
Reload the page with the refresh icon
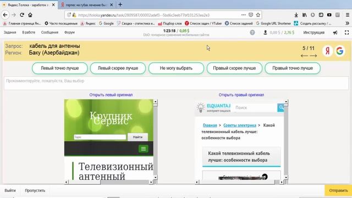pyautogui.click(x=22, y=15)
